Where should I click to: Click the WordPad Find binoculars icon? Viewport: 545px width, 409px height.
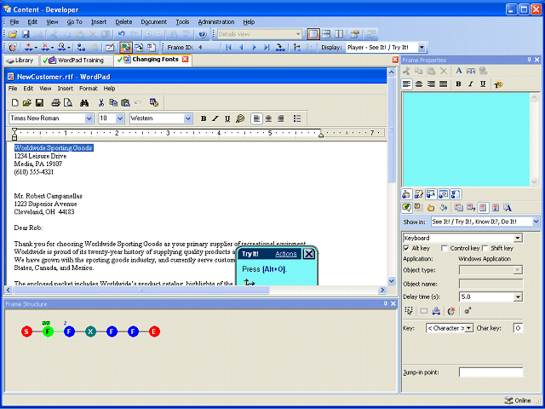(x=84, y=102)
